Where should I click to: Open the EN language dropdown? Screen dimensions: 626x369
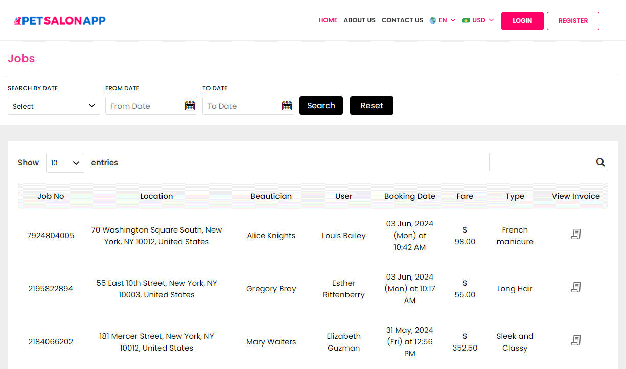click(x=443, y=20)
